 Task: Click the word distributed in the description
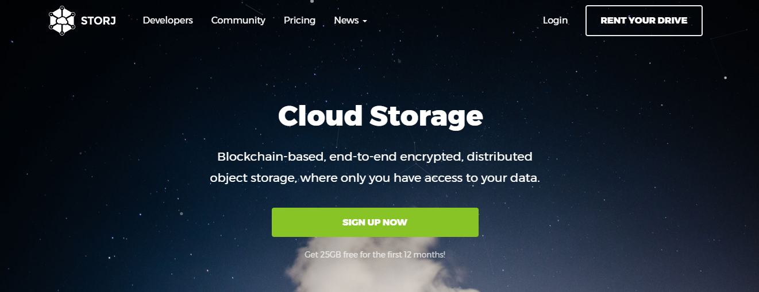point(499,157)
